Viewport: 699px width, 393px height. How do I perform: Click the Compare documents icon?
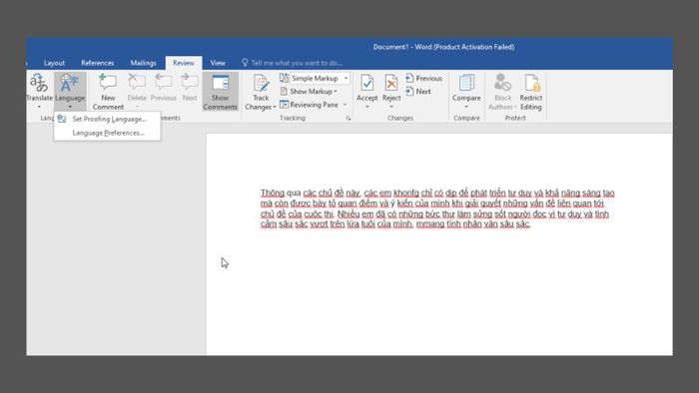pyautogui.click(x=466, y=83)
